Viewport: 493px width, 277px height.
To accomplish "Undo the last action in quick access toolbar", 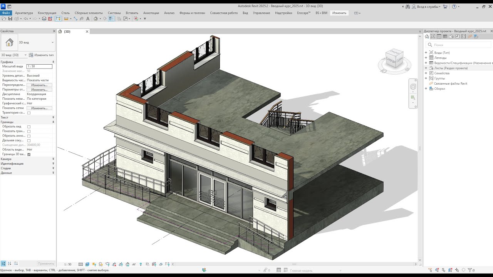I will point(26,18).
